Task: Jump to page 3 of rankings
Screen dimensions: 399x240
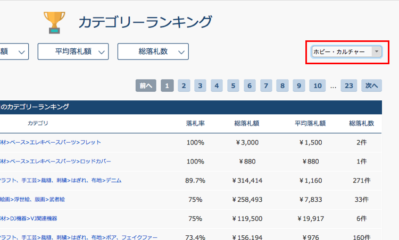Action: pos(200,85)
